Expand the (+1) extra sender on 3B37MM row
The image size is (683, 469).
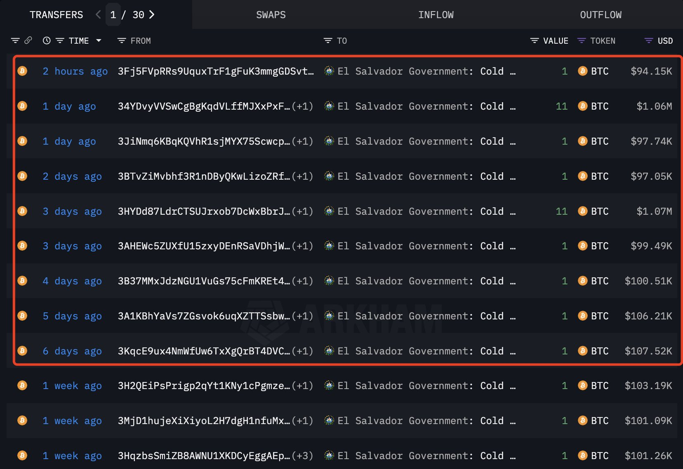point(302,281)
